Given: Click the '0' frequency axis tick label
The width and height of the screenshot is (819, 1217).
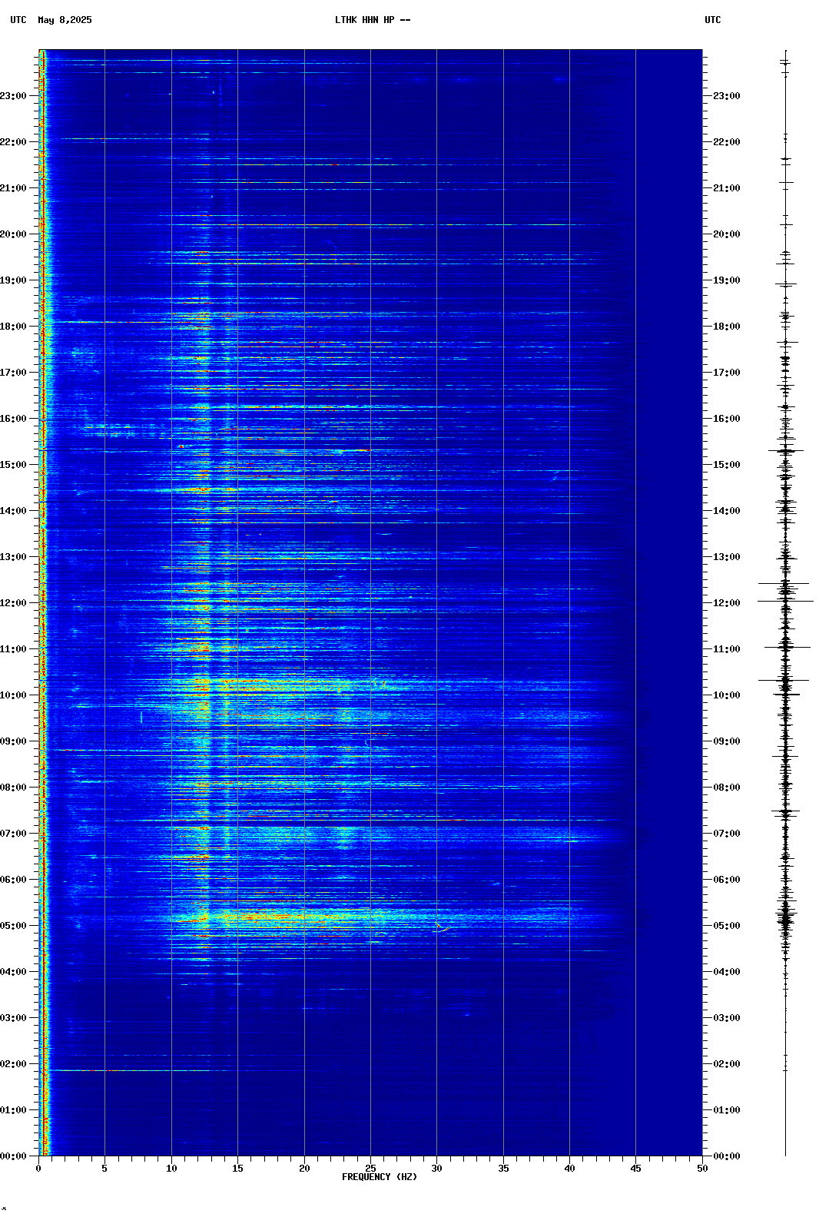Looking at the screenshot, I should (38, 1169).
